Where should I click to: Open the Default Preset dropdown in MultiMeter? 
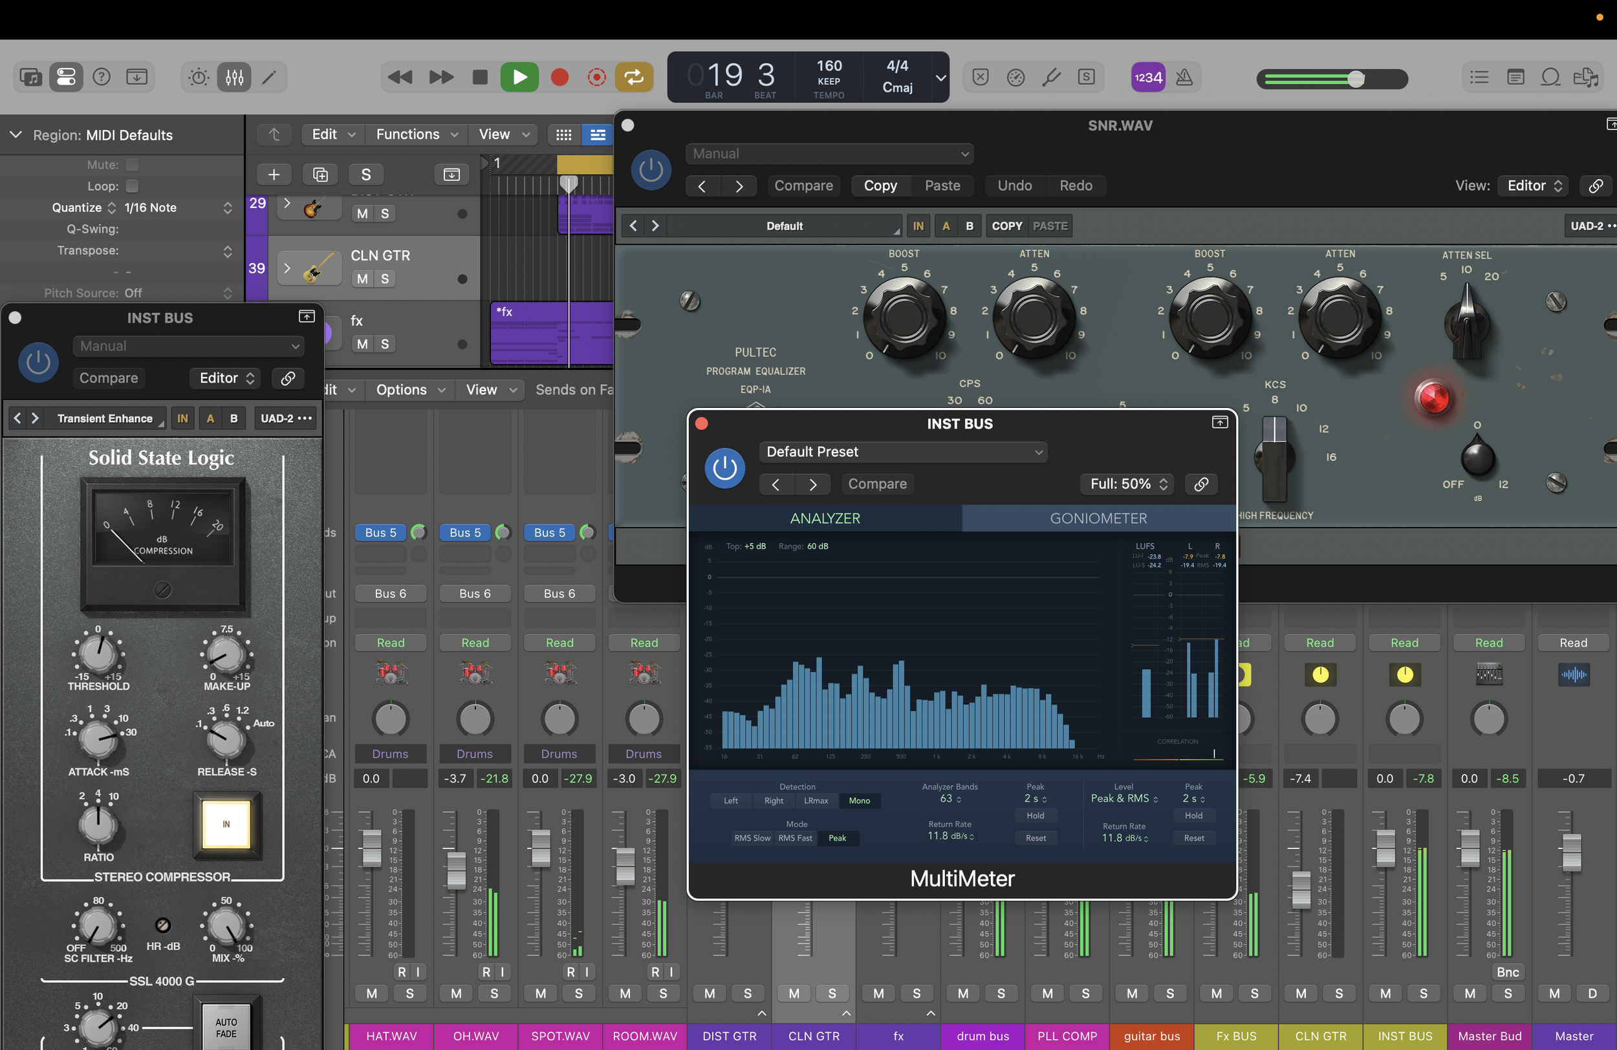click(902, 453)
